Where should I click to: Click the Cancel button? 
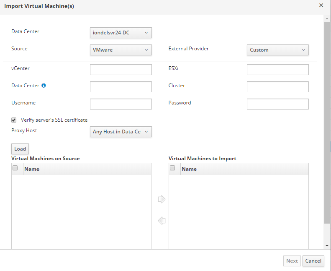pyautogui.click(x=313, y=261)
